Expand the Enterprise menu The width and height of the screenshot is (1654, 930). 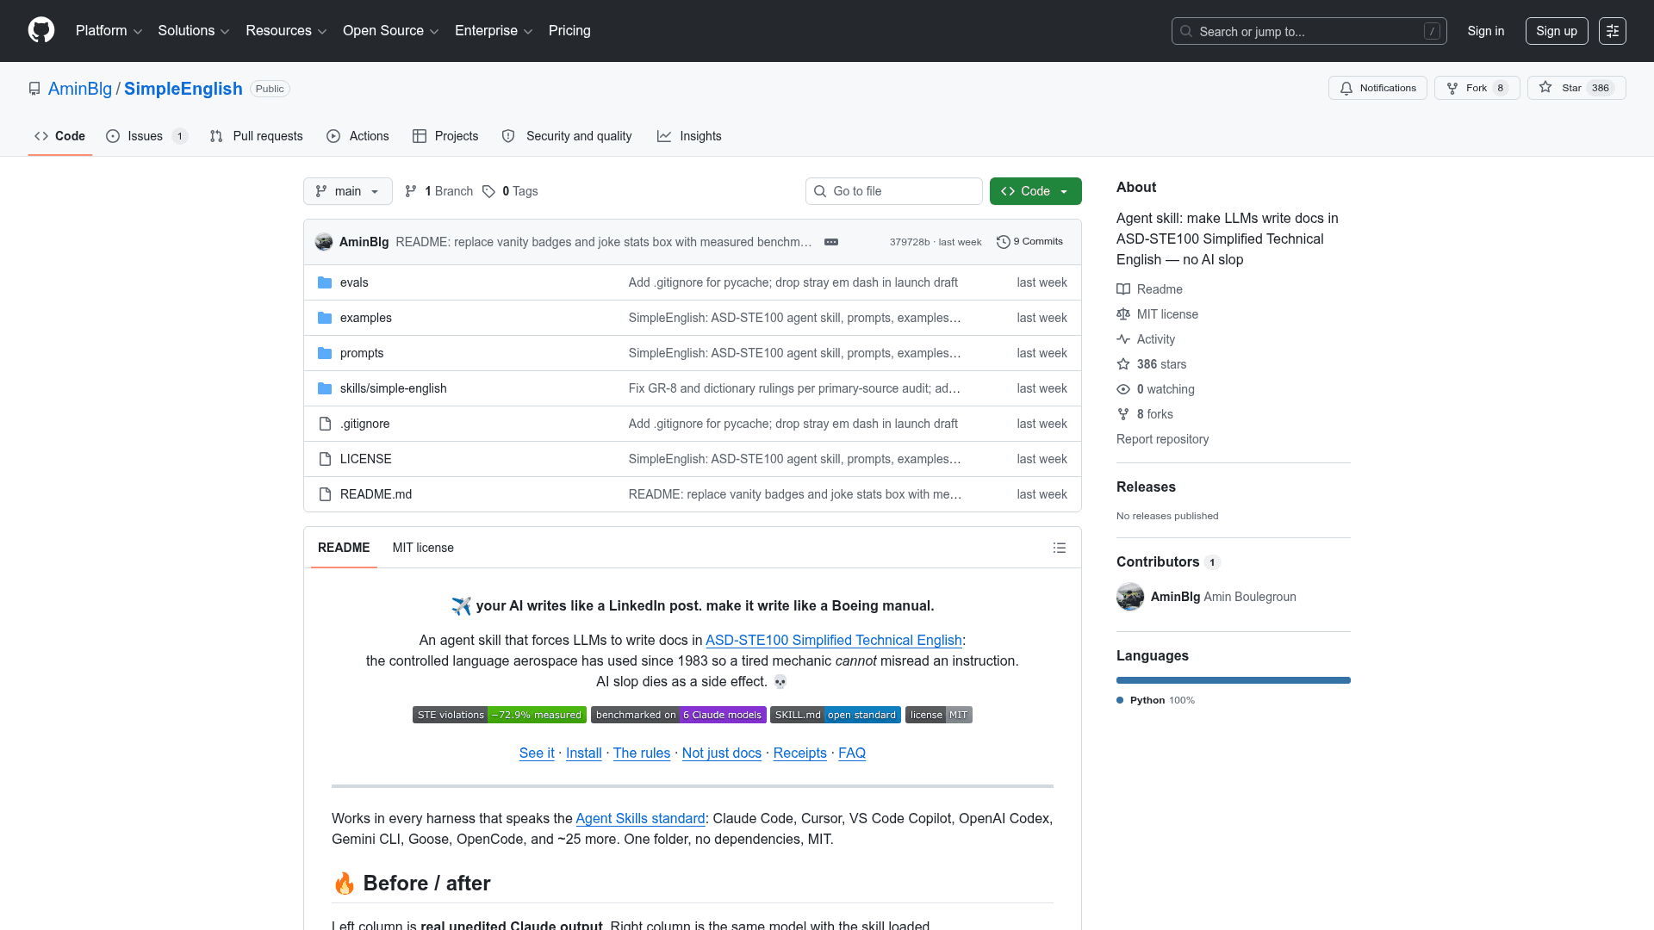point(494,31)
